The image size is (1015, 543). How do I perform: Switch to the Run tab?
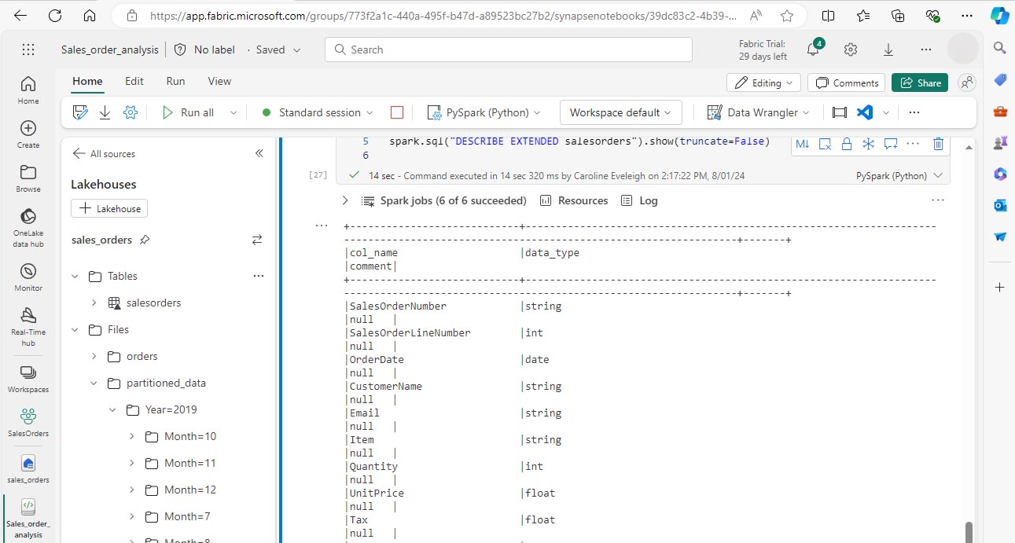pos(175,81)
